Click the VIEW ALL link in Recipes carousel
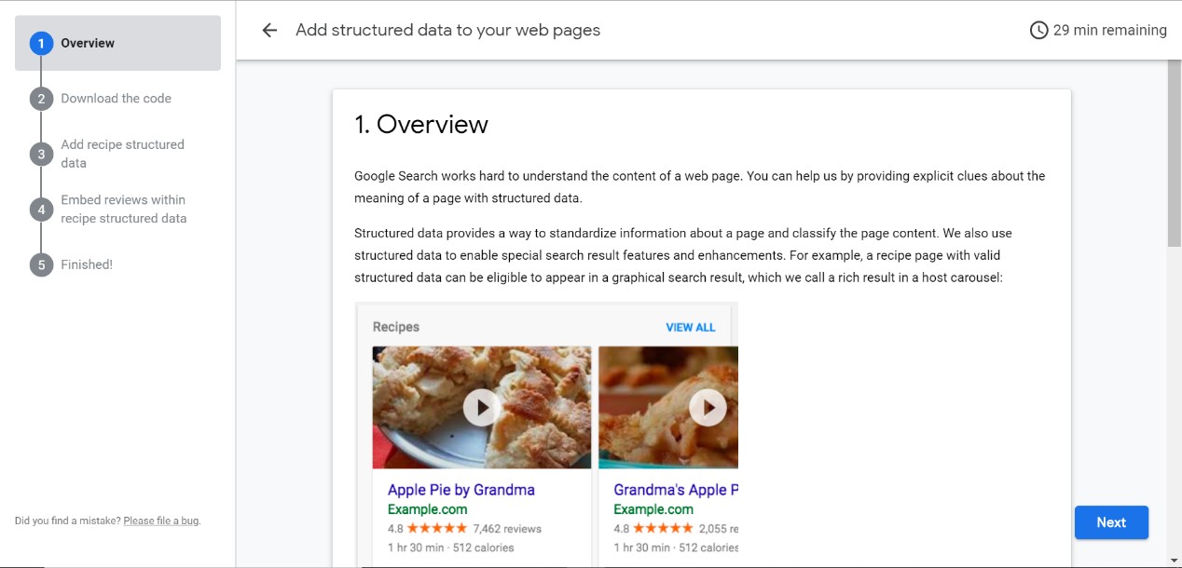The height and width of the screenshot is (568, 1182). click(691, 327)
